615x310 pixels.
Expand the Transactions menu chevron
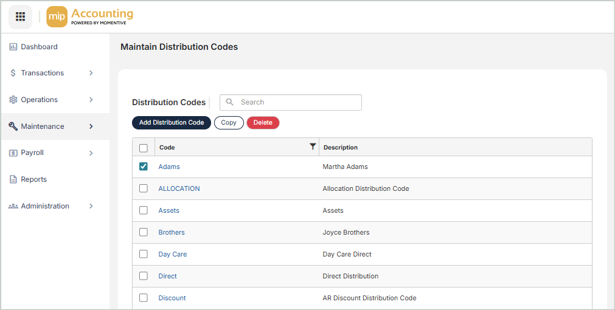pyautogui.click(x=91, y=73)
